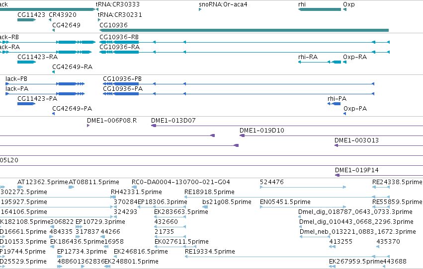Click the RH42331.5prime EST label
Viewport: 423px width, 269px height.
coord(136,192)
